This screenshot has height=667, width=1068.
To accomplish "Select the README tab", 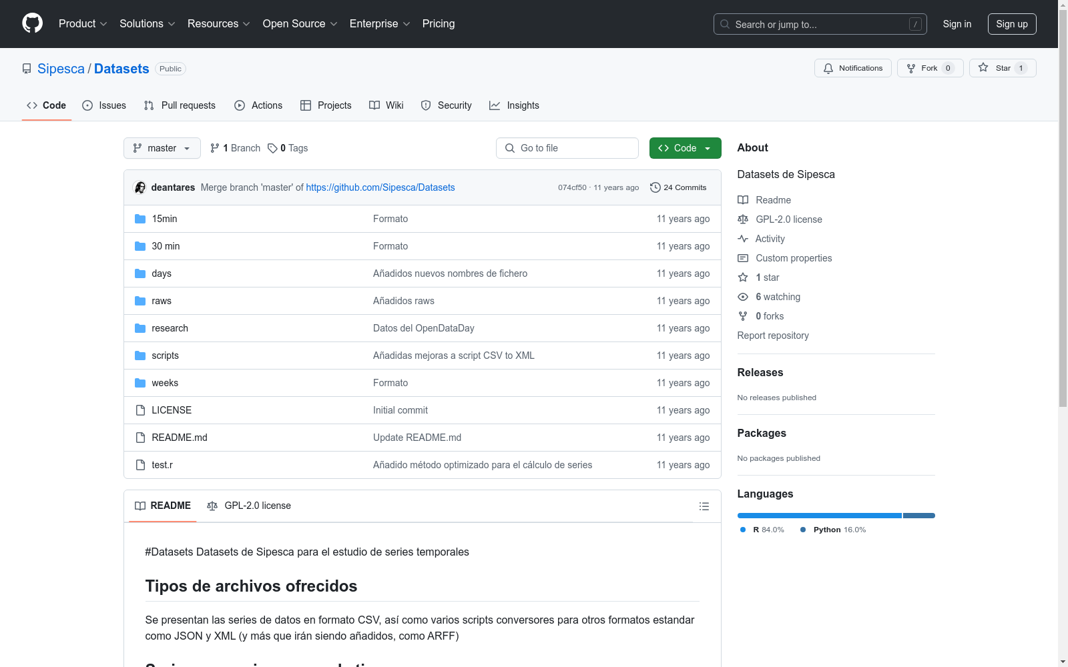I will 163,506.
